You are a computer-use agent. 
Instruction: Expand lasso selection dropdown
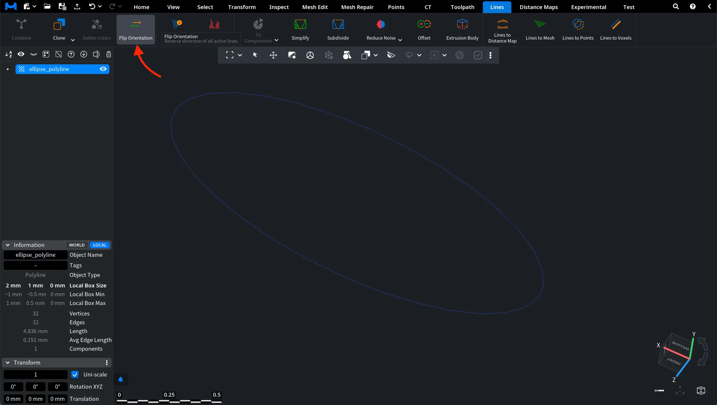[419, 55]
